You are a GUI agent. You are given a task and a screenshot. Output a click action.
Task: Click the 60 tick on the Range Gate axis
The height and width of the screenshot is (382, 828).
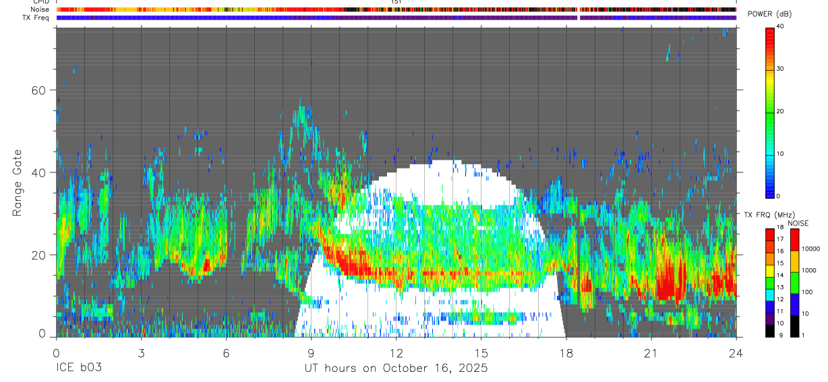click(38, 90)
